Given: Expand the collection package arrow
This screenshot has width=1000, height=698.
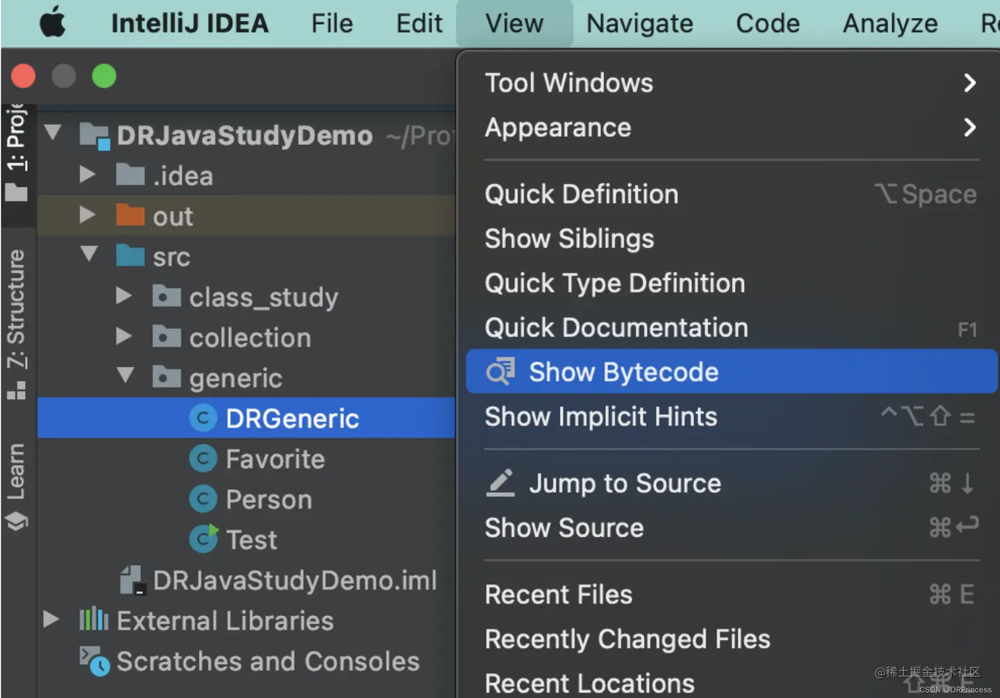Looking at the screenshot, I should coord(124,336).
